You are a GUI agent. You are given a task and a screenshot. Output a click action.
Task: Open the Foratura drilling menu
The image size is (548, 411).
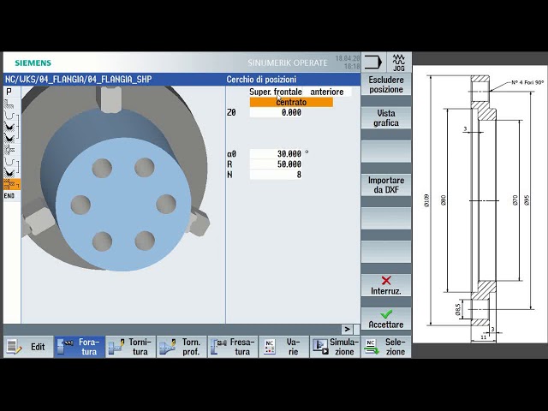(80, 347)
